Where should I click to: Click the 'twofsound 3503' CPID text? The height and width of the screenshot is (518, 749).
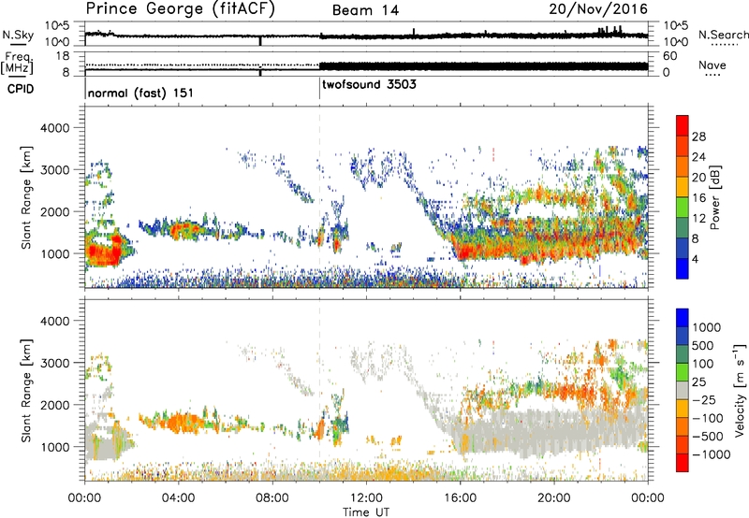[x=369, y=85]
